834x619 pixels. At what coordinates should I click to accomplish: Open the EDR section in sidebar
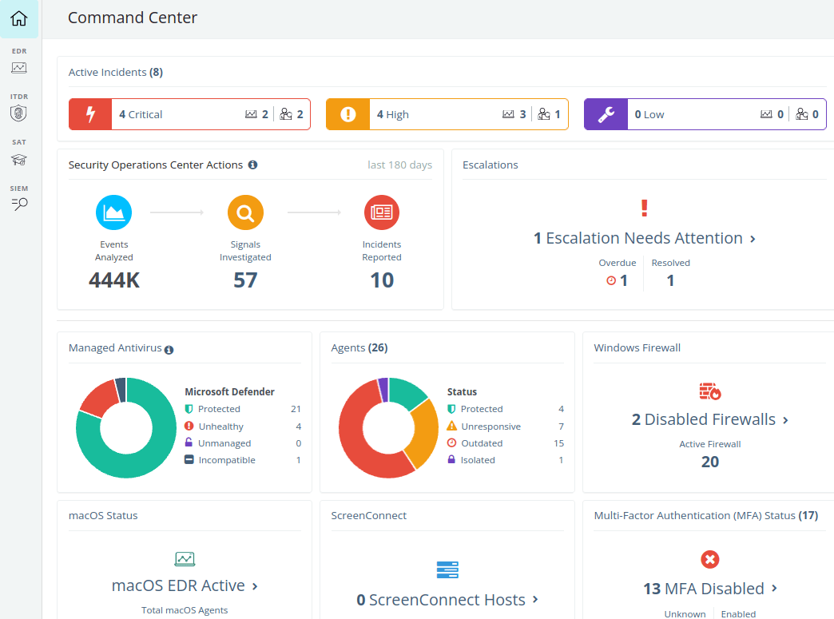tap(19, 62)
